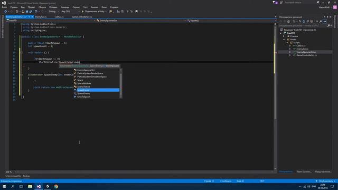Open the taskbar Action Center icon
The width and height of the screenshot is (338, 190).
coord(332,186)
